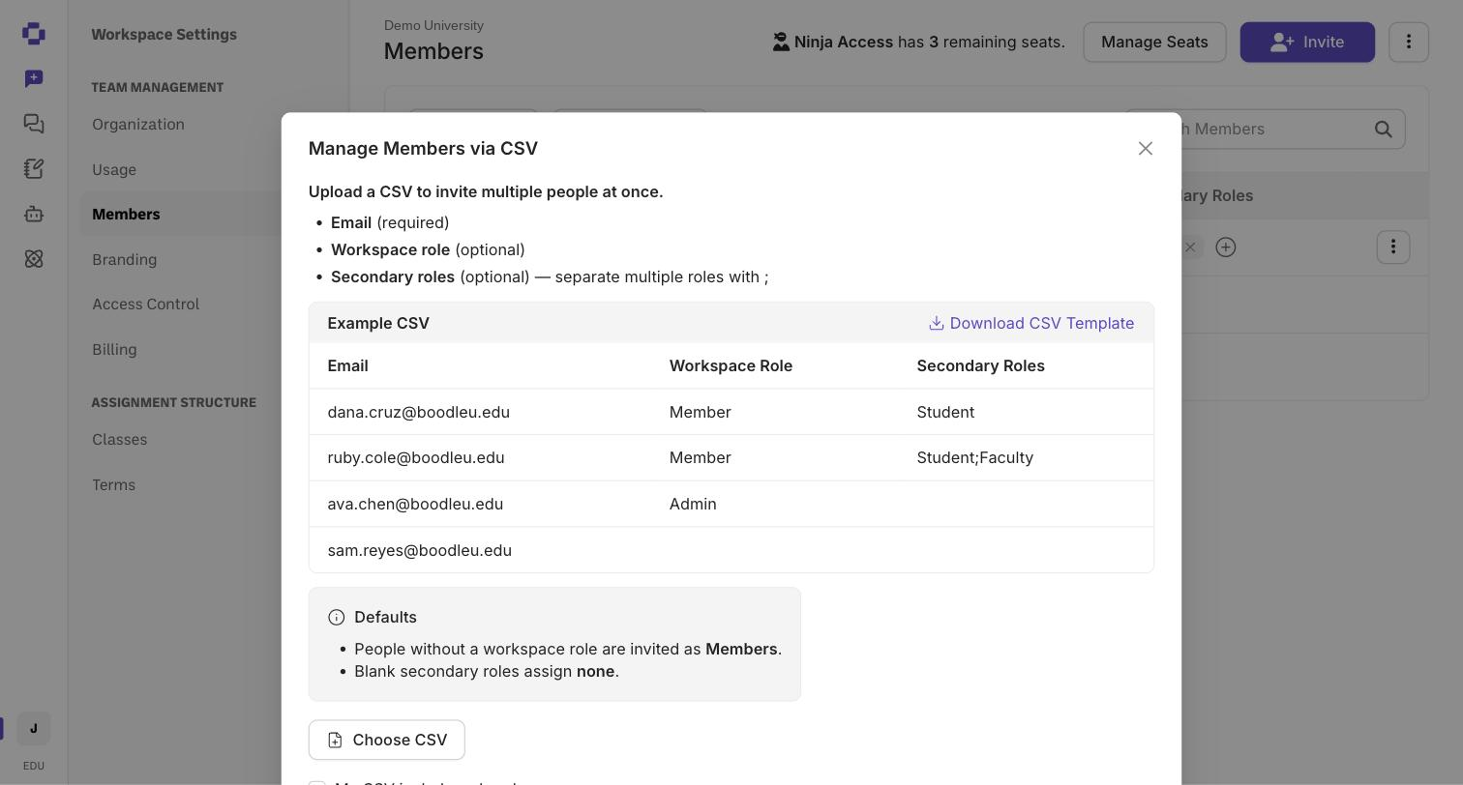
Task: Click the Email column header
Action: (x=348, y=365)
